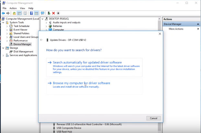Screen dimensions: 201x133
Task: Expand Local Users and Groups node
Action: pos(7,37)
